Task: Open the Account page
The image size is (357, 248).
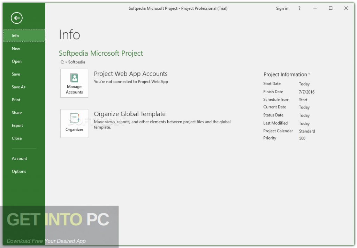Action: tap(24, 159)
